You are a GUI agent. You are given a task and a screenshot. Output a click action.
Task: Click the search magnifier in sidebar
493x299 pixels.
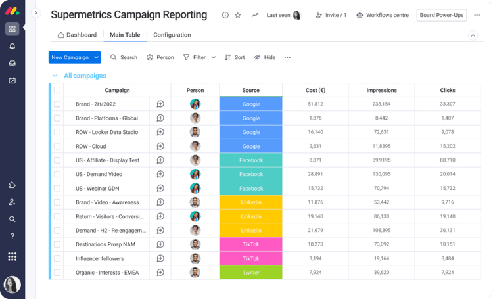pos(12,219)
